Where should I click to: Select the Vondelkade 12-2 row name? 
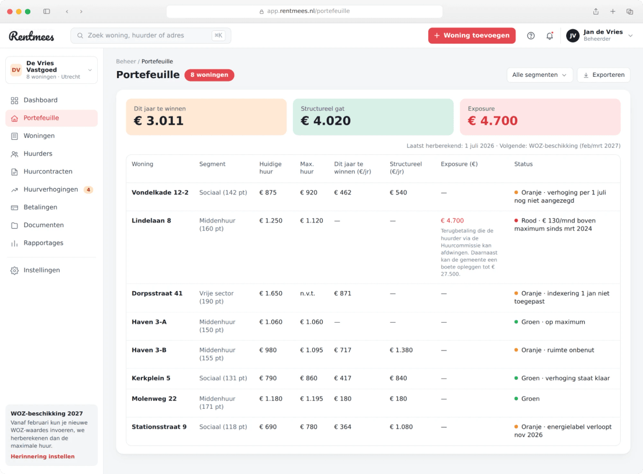[x=160, y=193]
